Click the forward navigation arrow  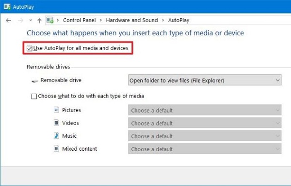coord(20,20)
